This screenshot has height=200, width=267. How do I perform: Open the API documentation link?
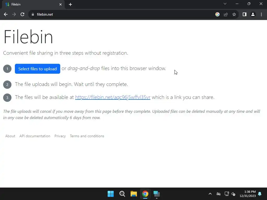point(35,136)
